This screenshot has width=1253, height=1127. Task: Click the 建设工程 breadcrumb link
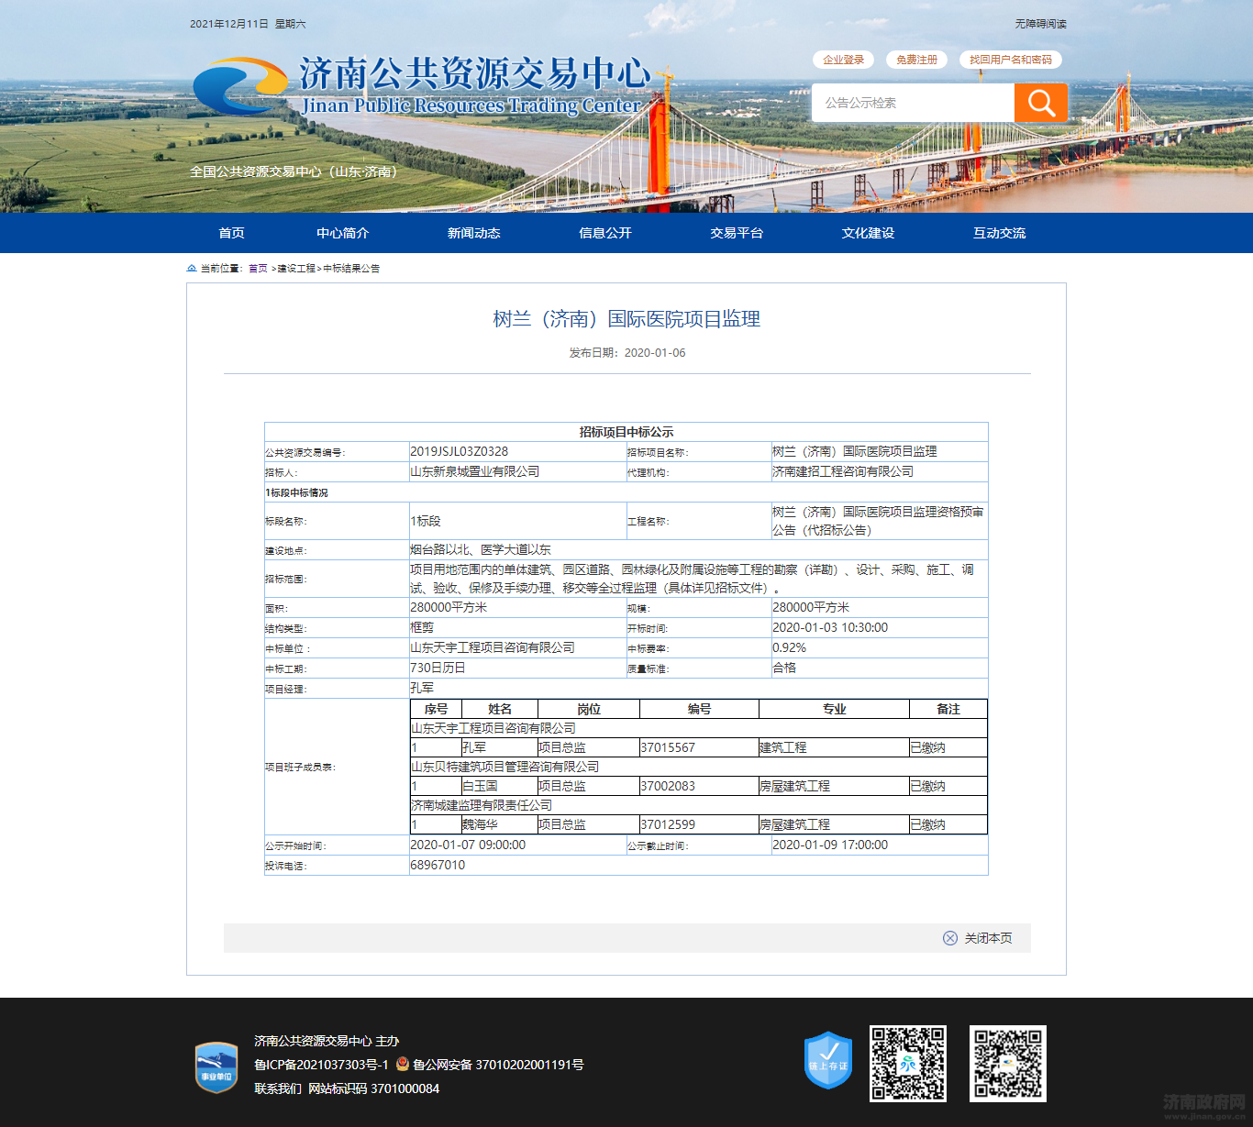pyautogui.click(x=296, y=269)
